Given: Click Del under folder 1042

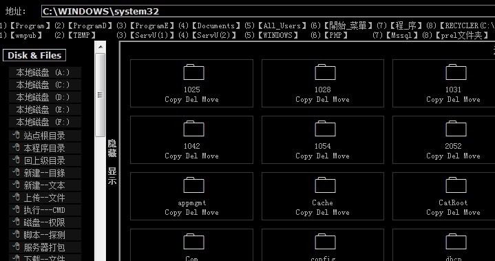Looking at the screenshot, I should (191, 156).
